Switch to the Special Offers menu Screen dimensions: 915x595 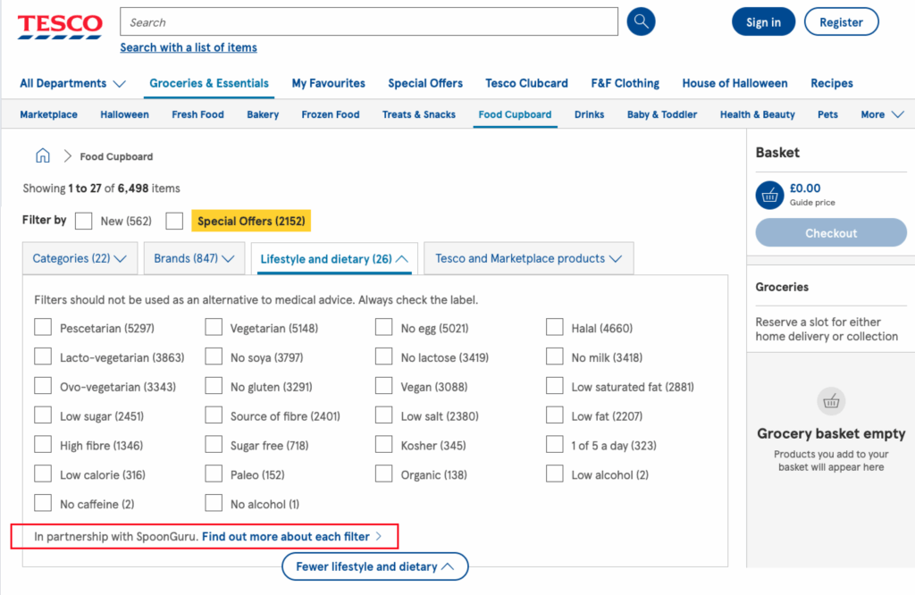425,83
